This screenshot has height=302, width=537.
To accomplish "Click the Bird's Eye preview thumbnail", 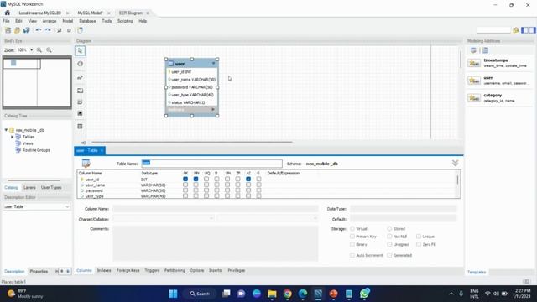I will coord(37,82).
